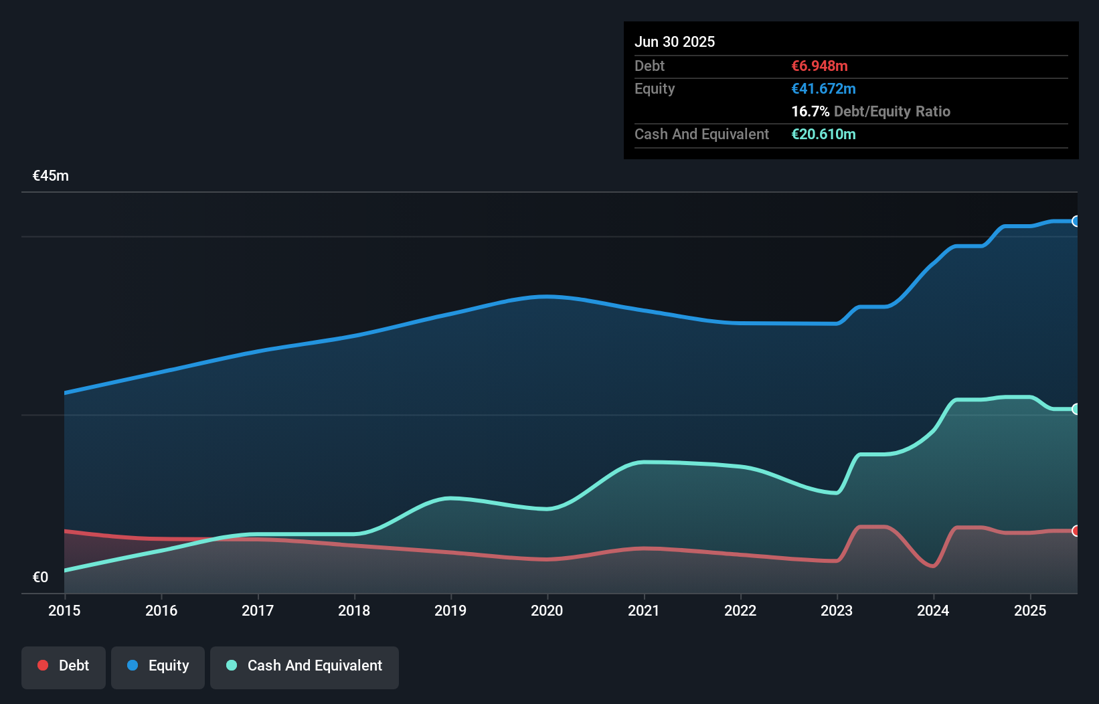1099x704 pixels.
Task: Toggle the Cash And Equivalent legend button
Action: coord(305,667)
